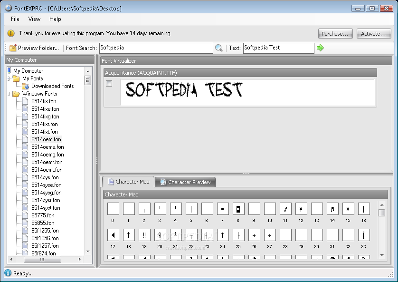
Task: Collapse the Windows Fonts tree node
Action: (9, 94)
